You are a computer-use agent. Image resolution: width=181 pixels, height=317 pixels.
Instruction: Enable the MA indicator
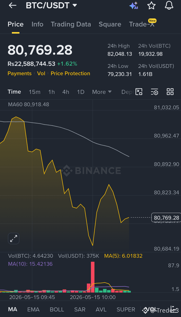point(13,309)
